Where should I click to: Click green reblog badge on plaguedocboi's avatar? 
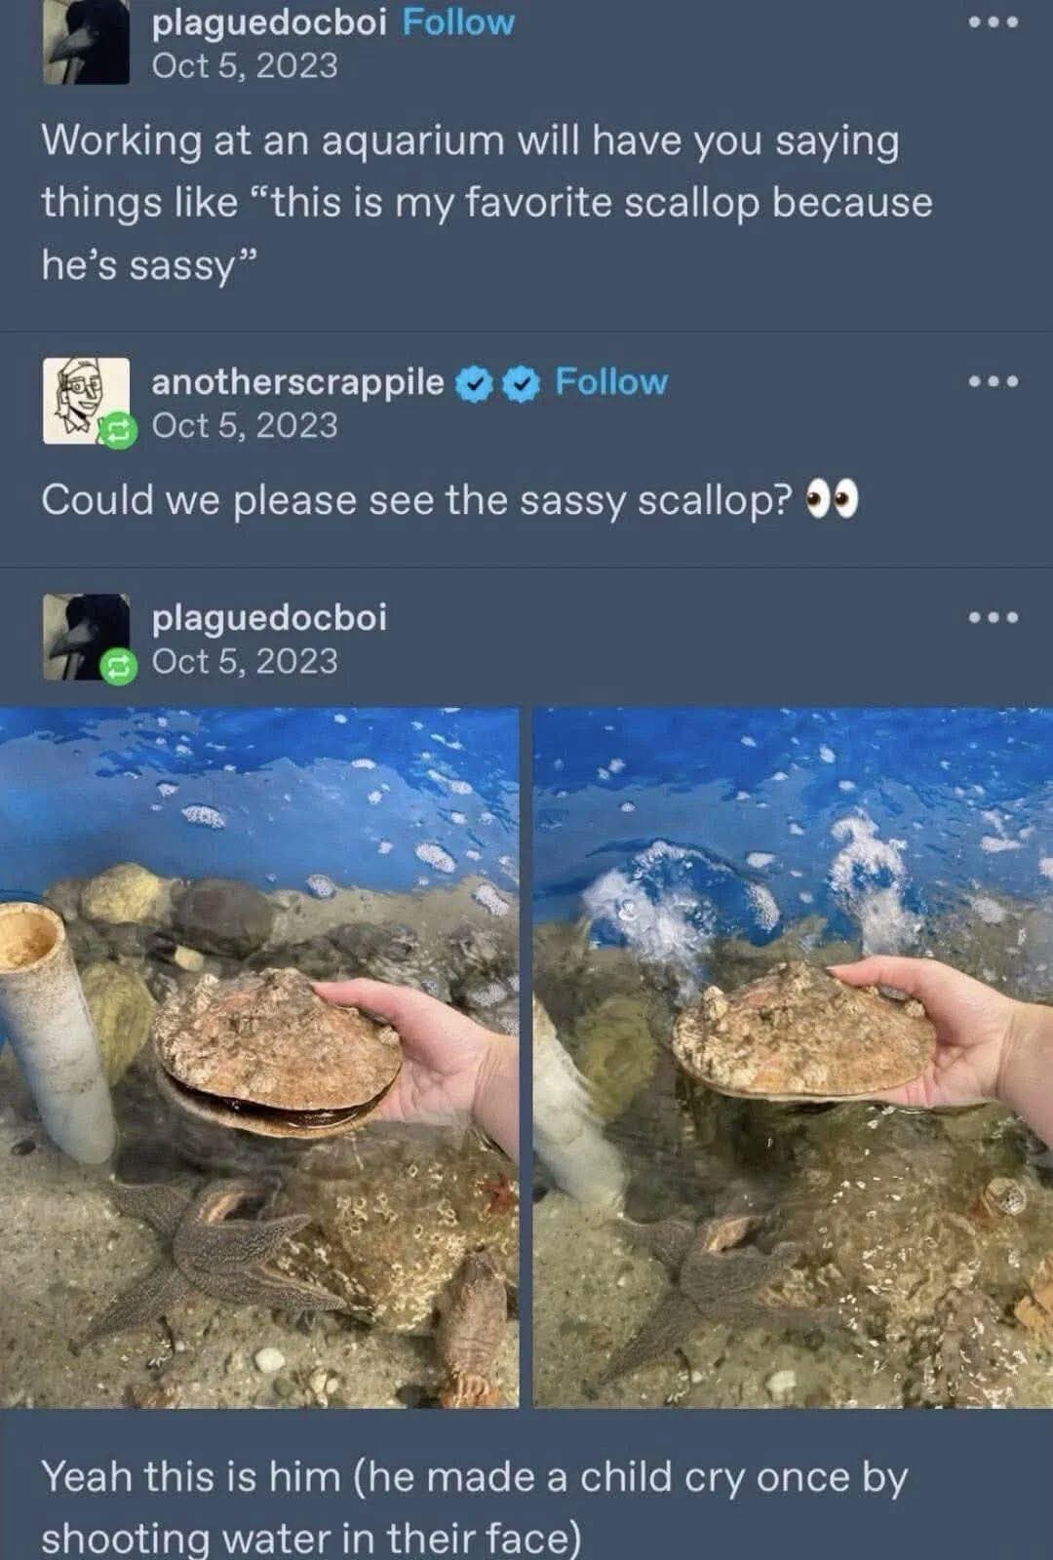coord(119,666)
